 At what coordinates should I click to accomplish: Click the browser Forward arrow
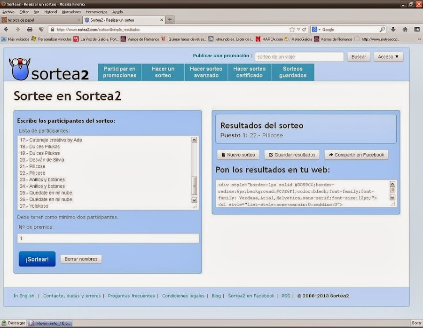(x=18, y=30)
